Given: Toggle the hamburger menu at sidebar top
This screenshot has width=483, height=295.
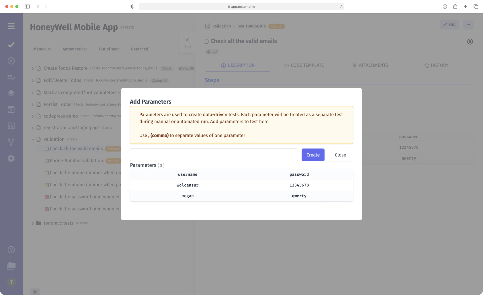Looking at the screenshot, I should [11, 26].
